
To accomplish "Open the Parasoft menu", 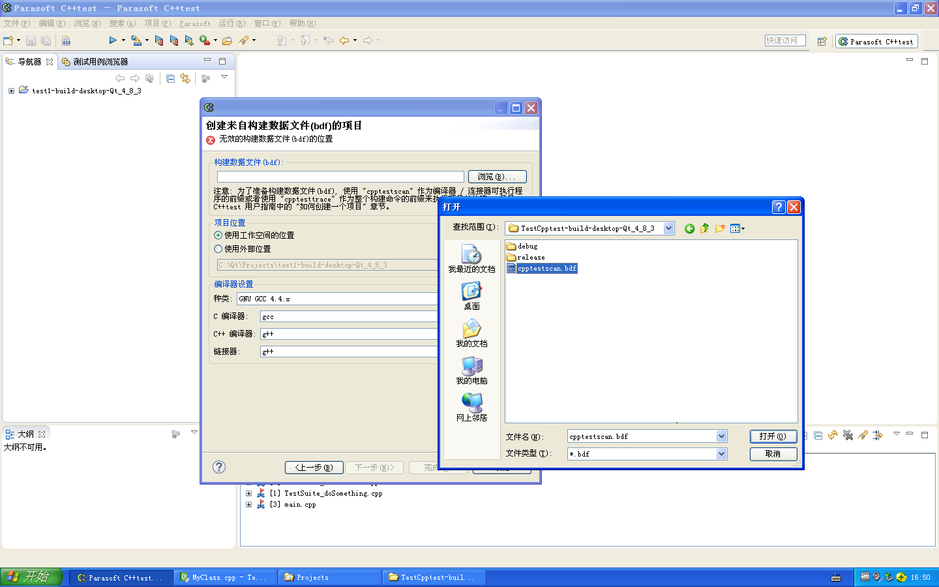I will tap(195, 23).
